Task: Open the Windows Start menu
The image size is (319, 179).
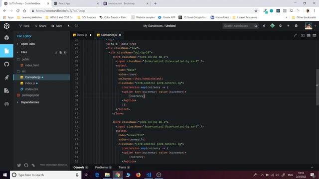Action: pos(5,175)
